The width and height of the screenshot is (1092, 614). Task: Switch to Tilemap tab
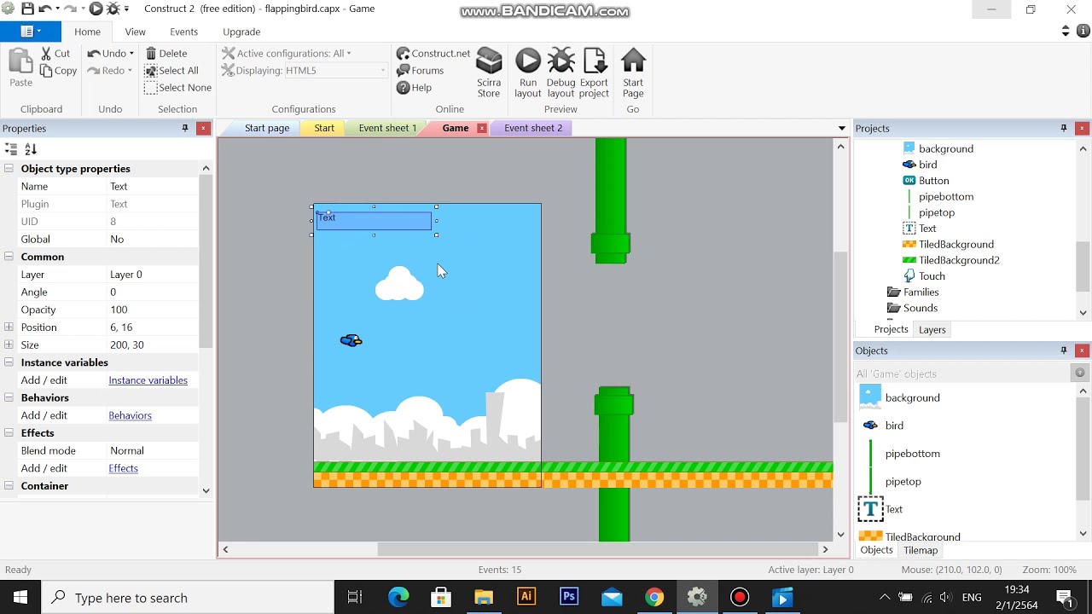tap(921, 551)
